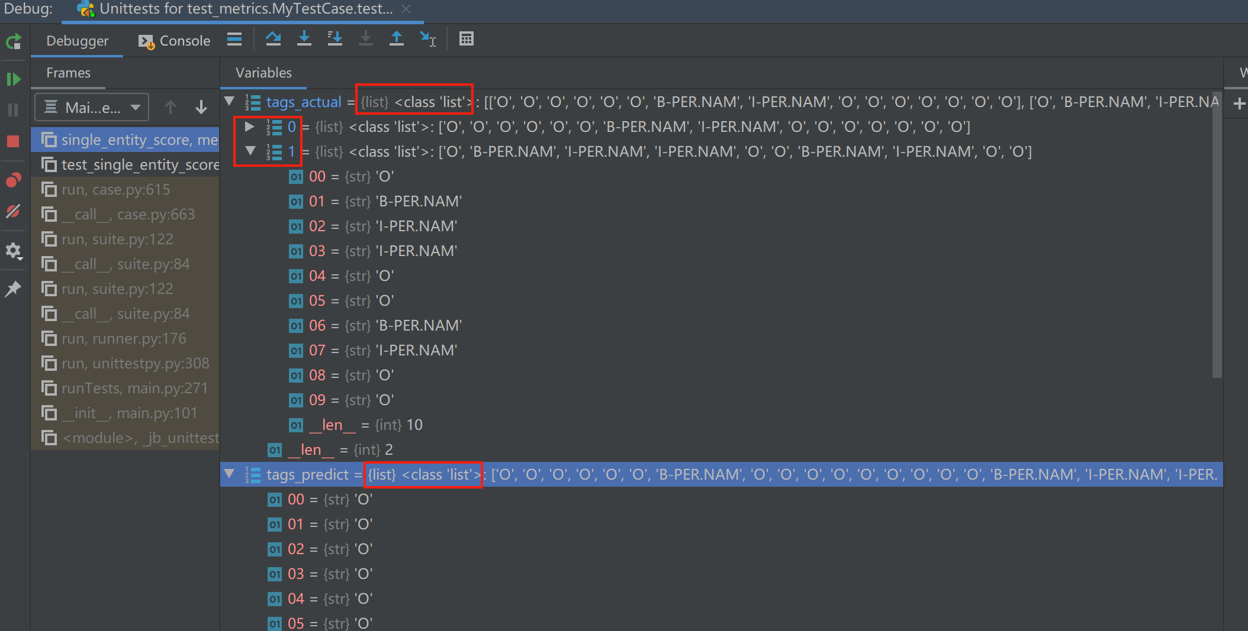Click Step Over button
Image resolution: width=1248 pixels, height=631 pixels.
click(273, 39)
